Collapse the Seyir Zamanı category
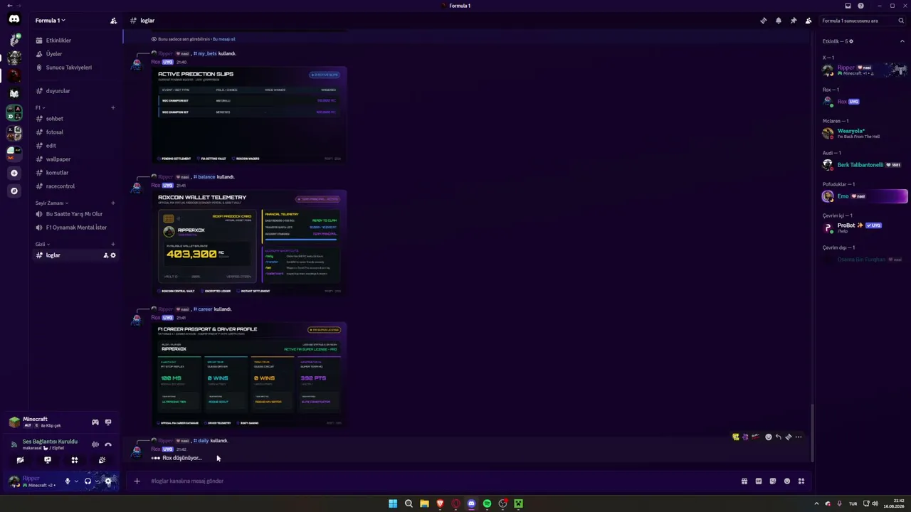Viewport: 911px width, 512px height. coord(51,203)
